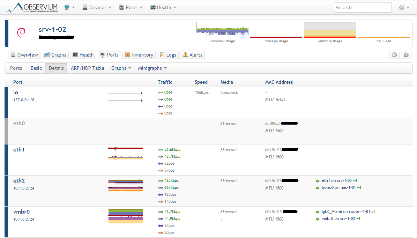Click the Health monitor icon on device tabs
This screenshot has height=238, width=417.
coord(74,55)
